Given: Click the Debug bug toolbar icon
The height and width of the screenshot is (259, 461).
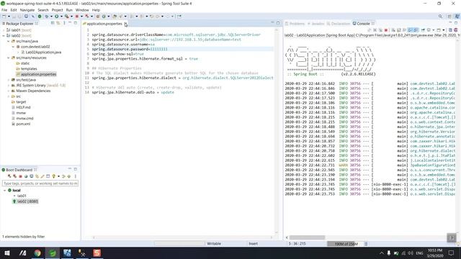Looking at the screenshot, I should [x=47, y=17].
